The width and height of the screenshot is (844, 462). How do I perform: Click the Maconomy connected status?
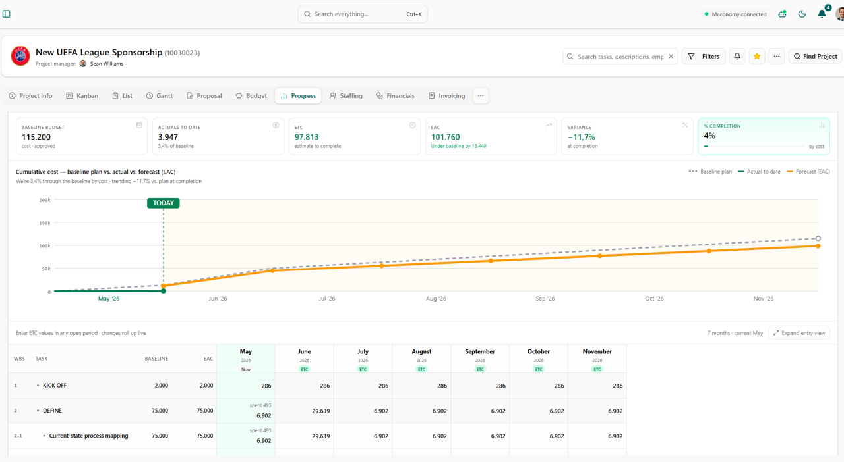click(735, 14)
